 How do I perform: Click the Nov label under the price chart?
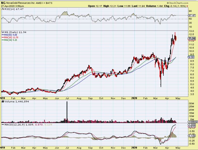point(113,98)
